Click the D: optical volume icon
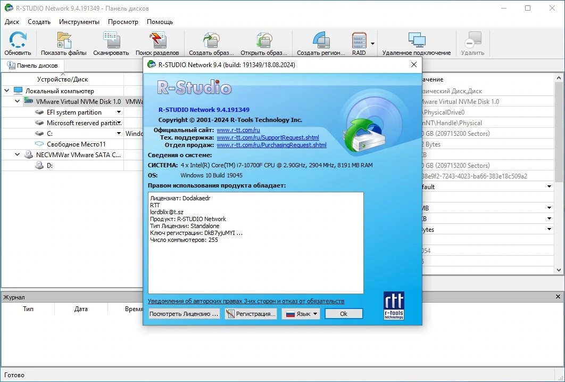 click(39, 165)
